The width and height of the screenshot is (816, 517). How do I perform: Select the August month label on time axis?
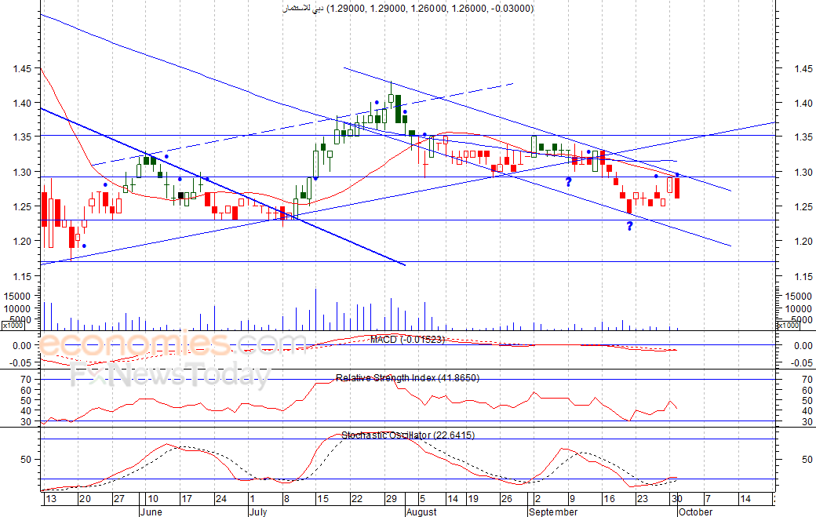coord(421,512)
